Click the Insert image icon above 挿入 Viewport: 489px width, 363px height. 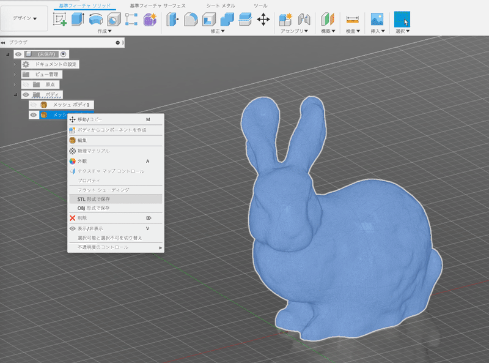(377, 19)
